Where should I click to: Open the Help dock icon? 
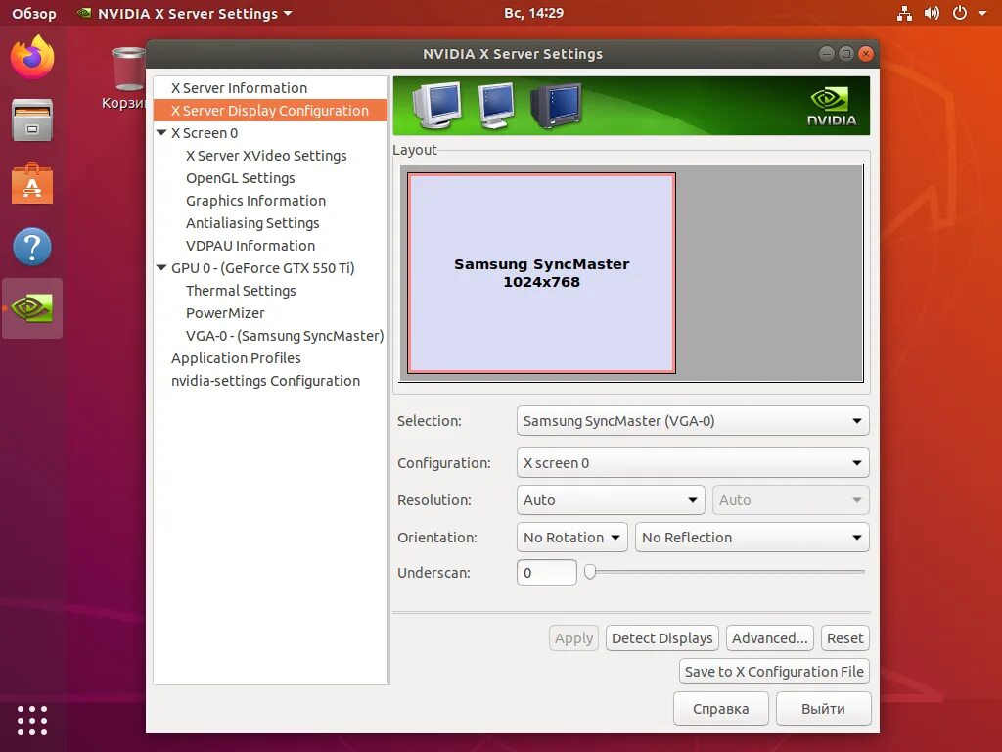click(x=32, y=246)
